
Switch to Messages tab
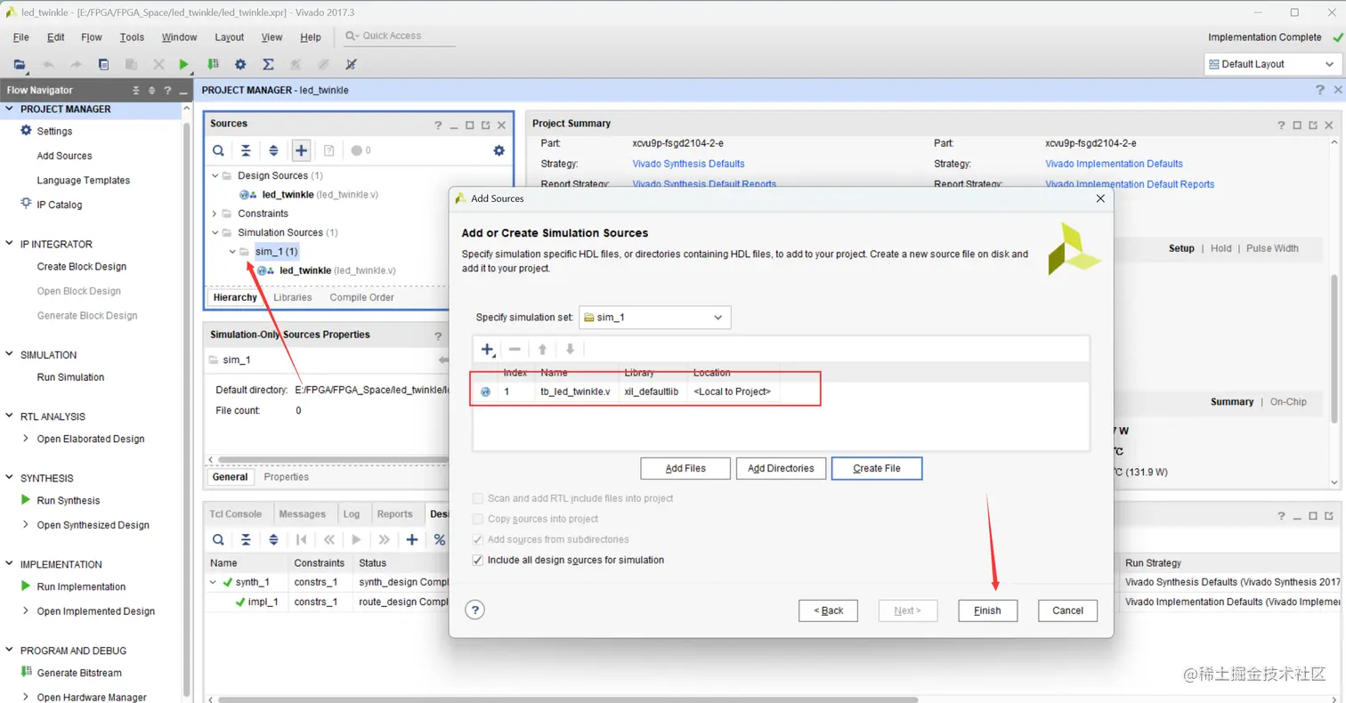click(302, 513)
